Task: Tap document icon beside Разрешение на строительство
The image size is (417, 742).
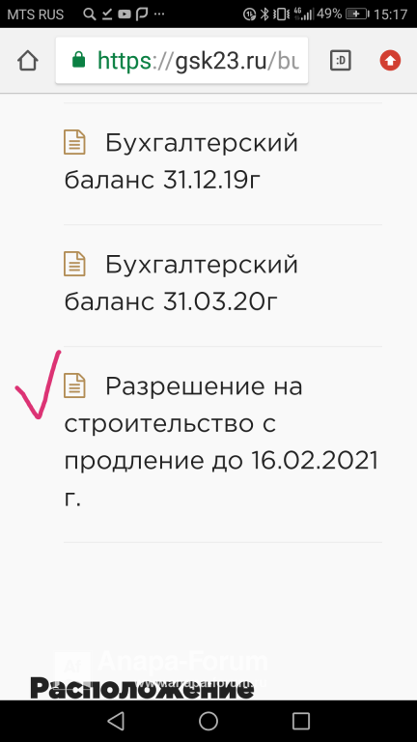Action: [x=74, y=385]
